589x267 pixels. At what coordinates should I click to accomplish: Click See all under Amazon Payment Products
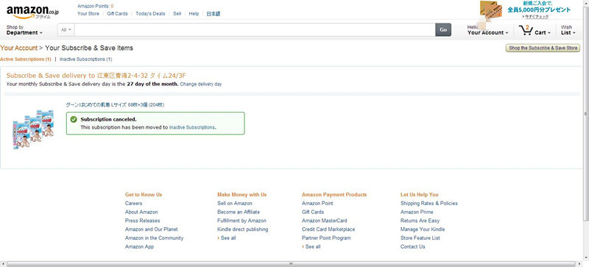tap(312, 246)
